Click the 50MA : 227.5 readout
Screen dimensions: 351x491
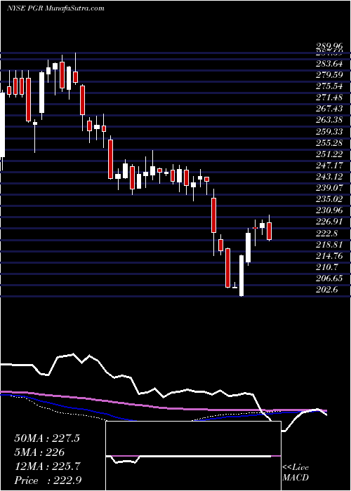[47, 438]
